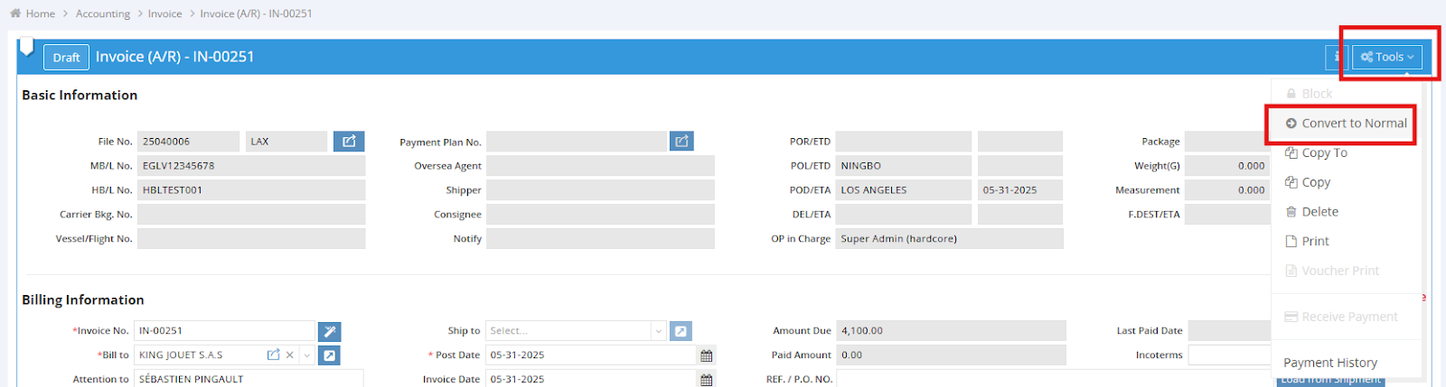Select Convert to Normal from Tools menu
The width and height of the screenshot is (1446, 387).
[x=1345, y=124]
